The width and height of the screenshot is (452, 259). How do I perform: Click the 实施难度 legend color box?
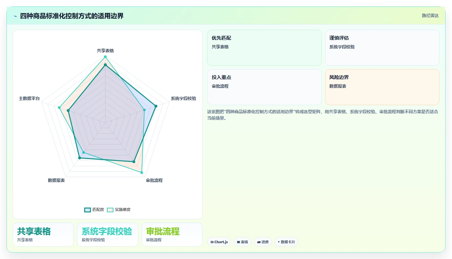click(x=110, y=210)
